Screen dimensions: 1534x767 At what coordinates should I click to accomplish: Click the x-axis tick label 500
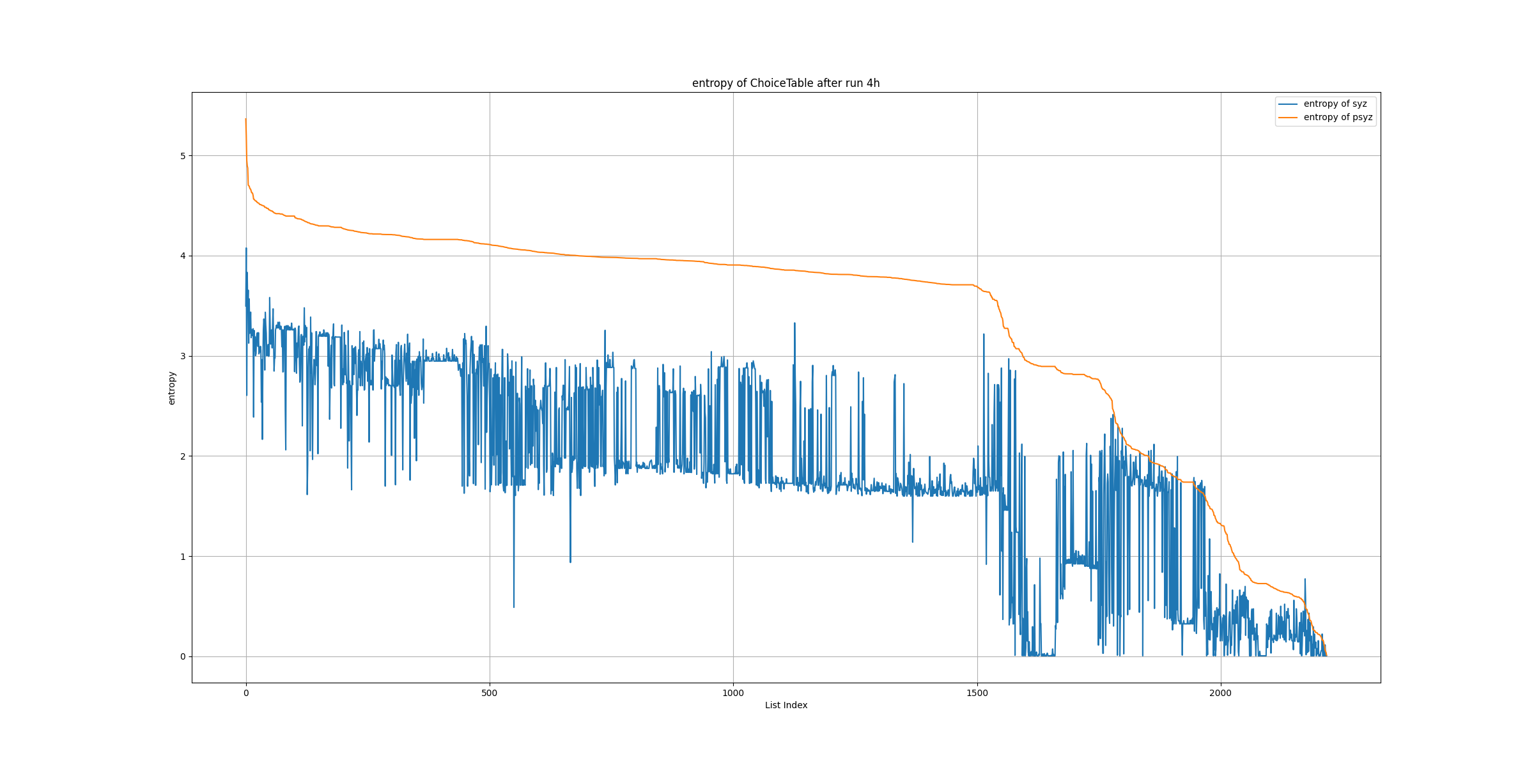click(489, 693)
